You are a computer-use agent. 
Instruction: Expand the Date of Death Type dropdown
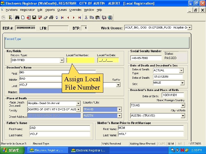click(x=181, y=70)
